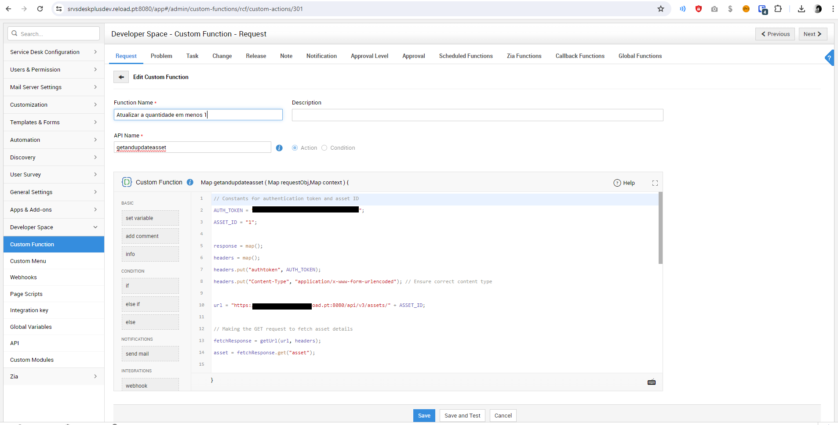
Task: Expand the Zia sidebar section
Action: tap(54, 376)
